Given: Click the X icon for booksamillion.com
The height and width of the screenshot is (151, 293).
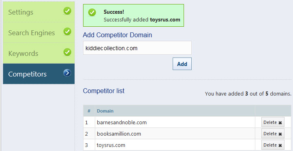Looking at the screenshot, I should 280,134.
